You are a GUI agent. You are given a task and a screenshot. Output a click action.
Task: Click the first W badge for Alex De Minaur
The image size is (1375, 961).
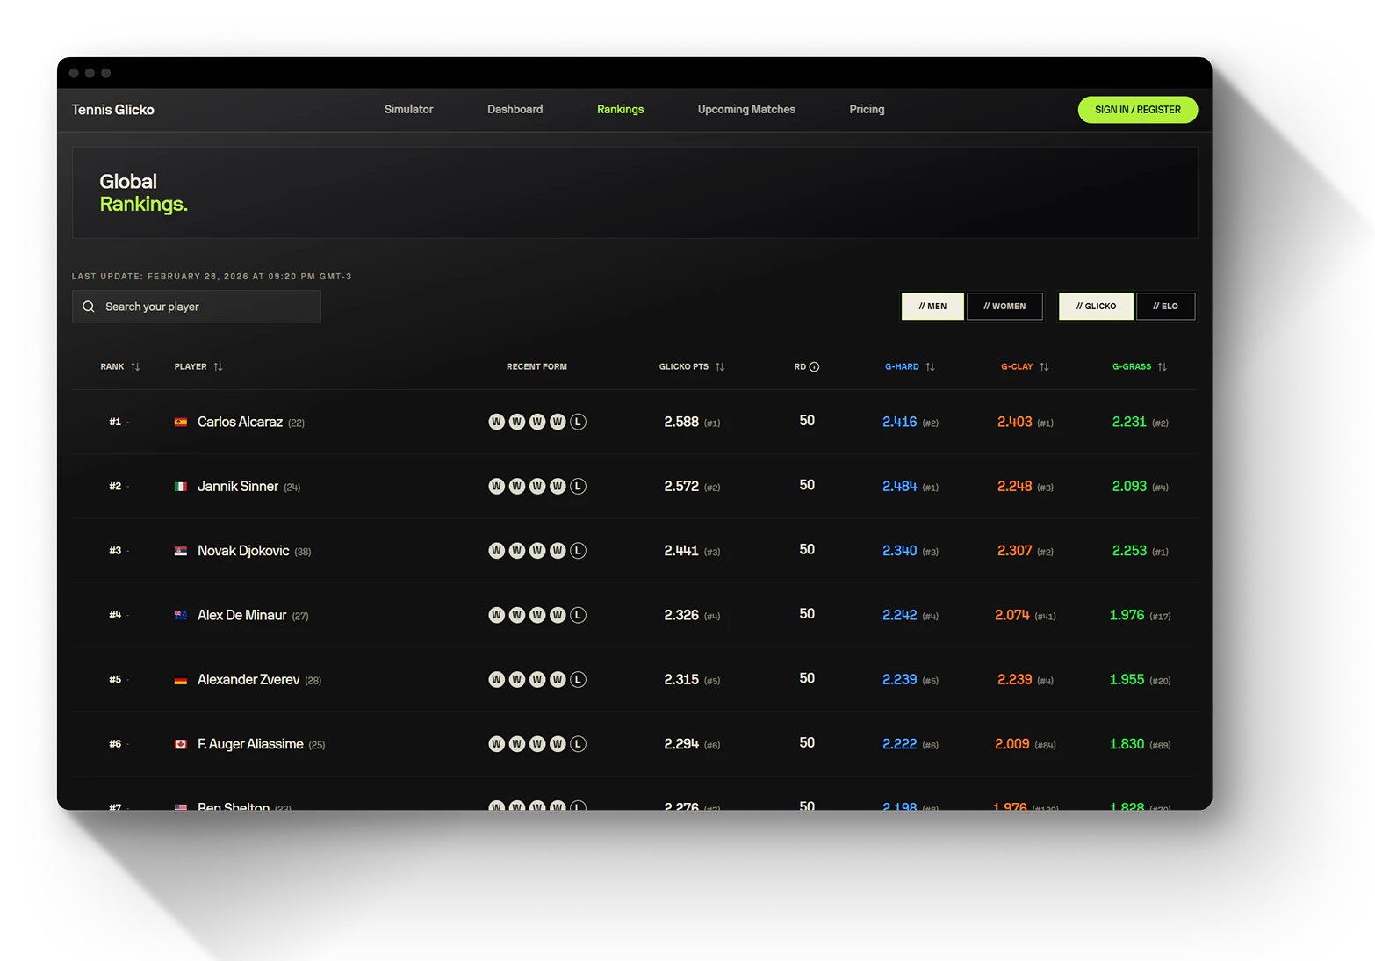[x=496, y=615]
